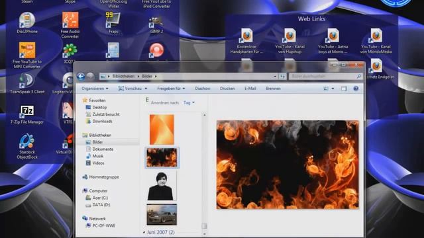Viewport: 424px width, 238px height.
Task: Open the Disc2Phone desktop shortcut
Action: (x=26, y=23)
